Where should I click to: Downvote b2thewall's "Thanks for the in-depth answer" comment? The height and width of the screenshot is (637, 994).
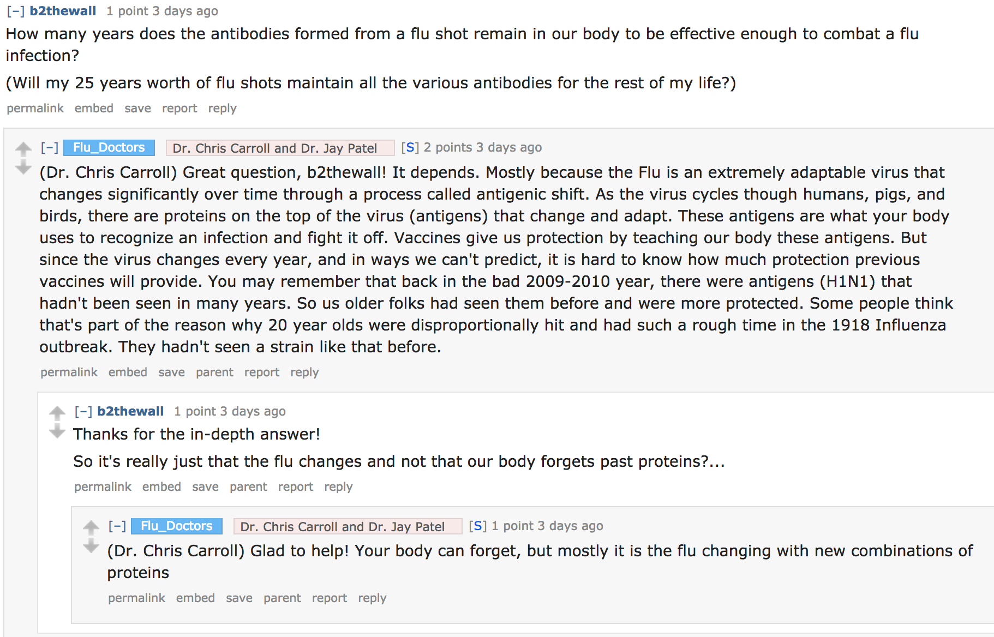coord(57,432)
